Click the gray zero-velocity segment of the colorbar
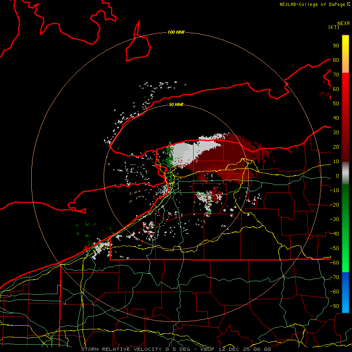Screen dimensions: 352x352 pyautogui.click(x=345, y=173)
